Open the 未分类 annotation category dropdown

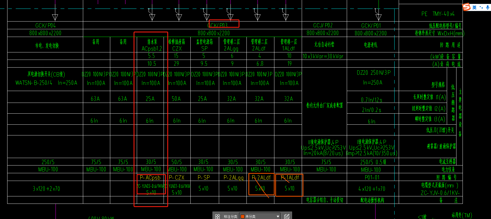pos(260,217)
